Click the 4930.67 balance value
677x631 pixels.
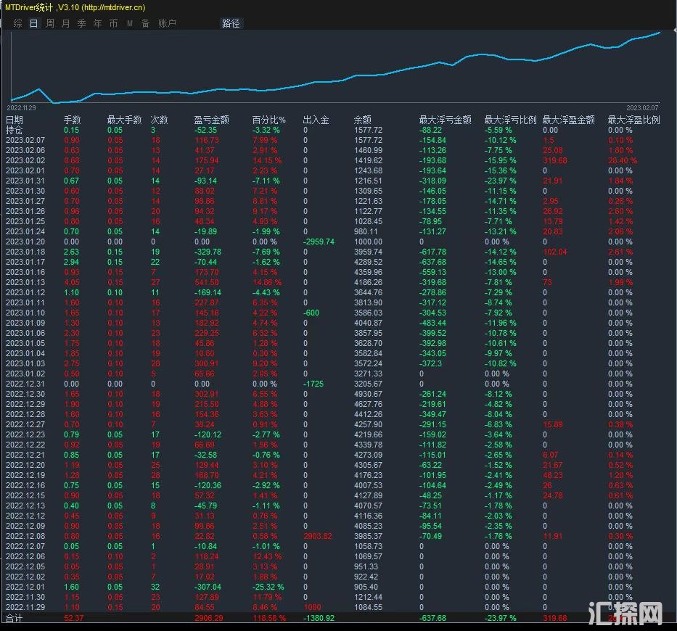(368, 394)
